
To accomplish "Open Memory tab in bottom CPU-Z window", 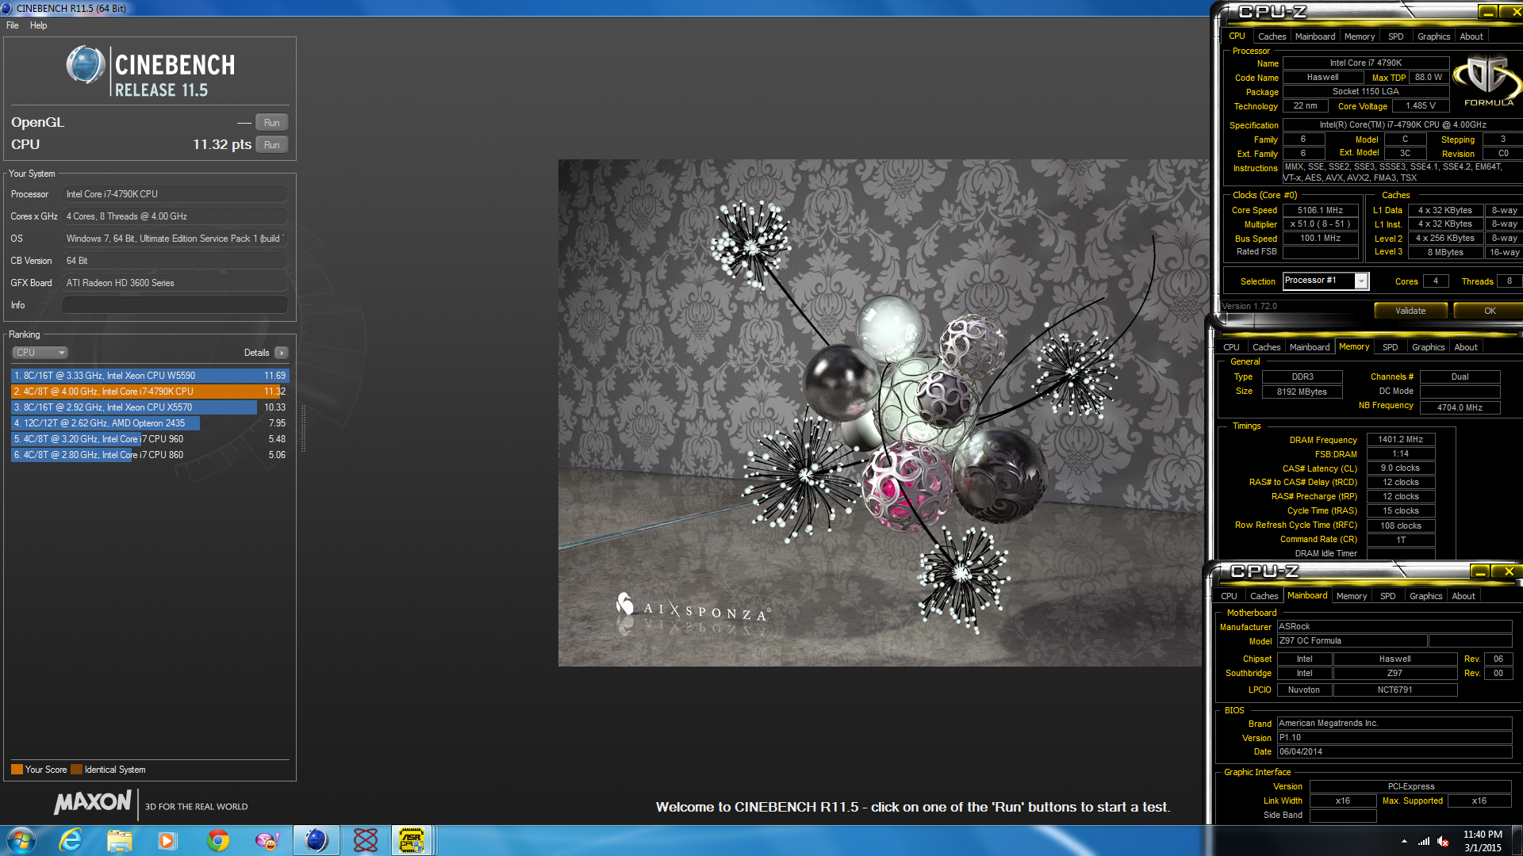I will pyautogui.click(x=1352, y=596).
